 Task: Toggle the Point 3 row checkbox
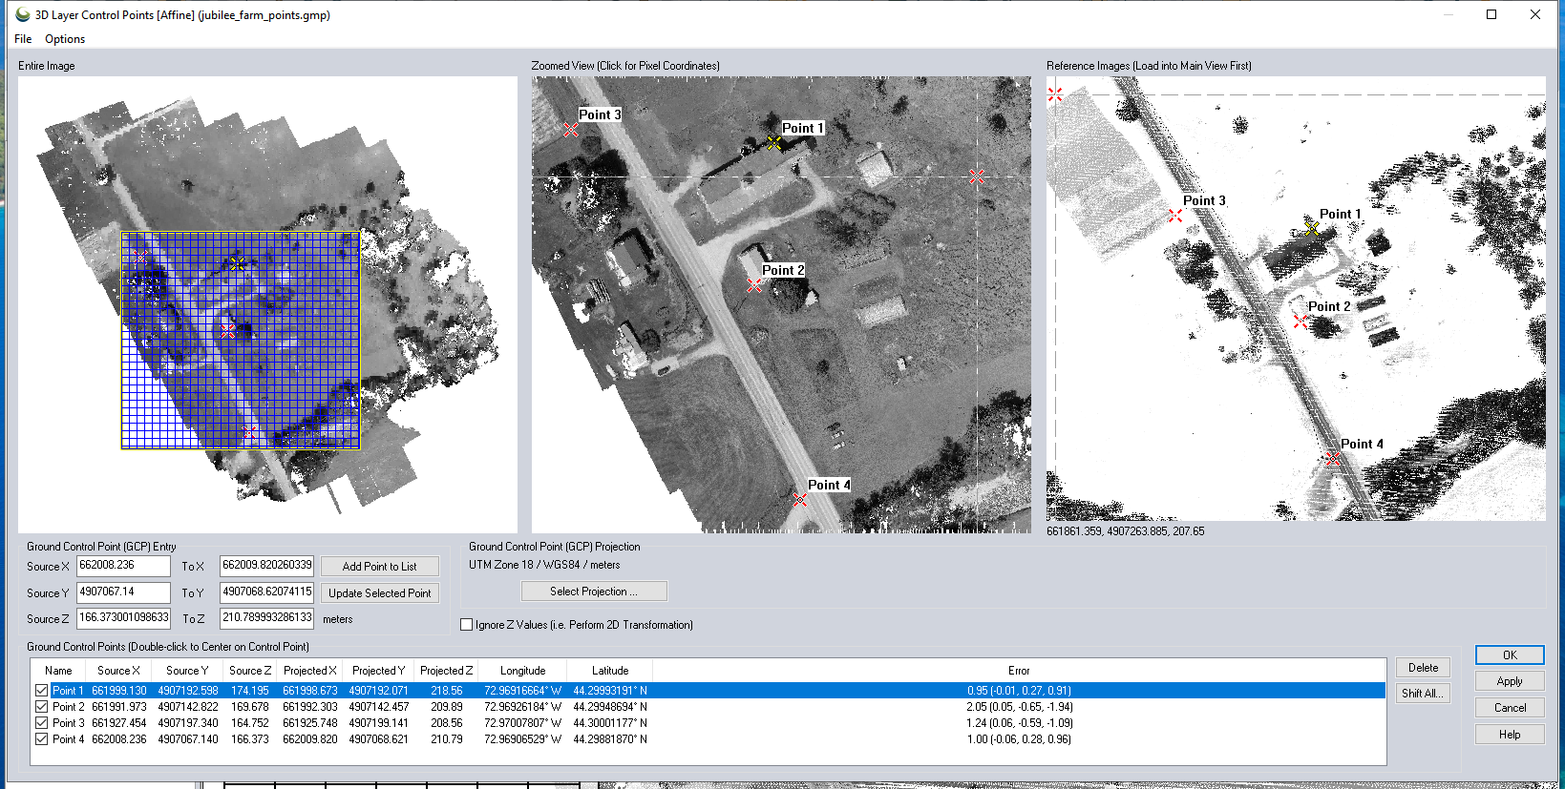(41, 723)
